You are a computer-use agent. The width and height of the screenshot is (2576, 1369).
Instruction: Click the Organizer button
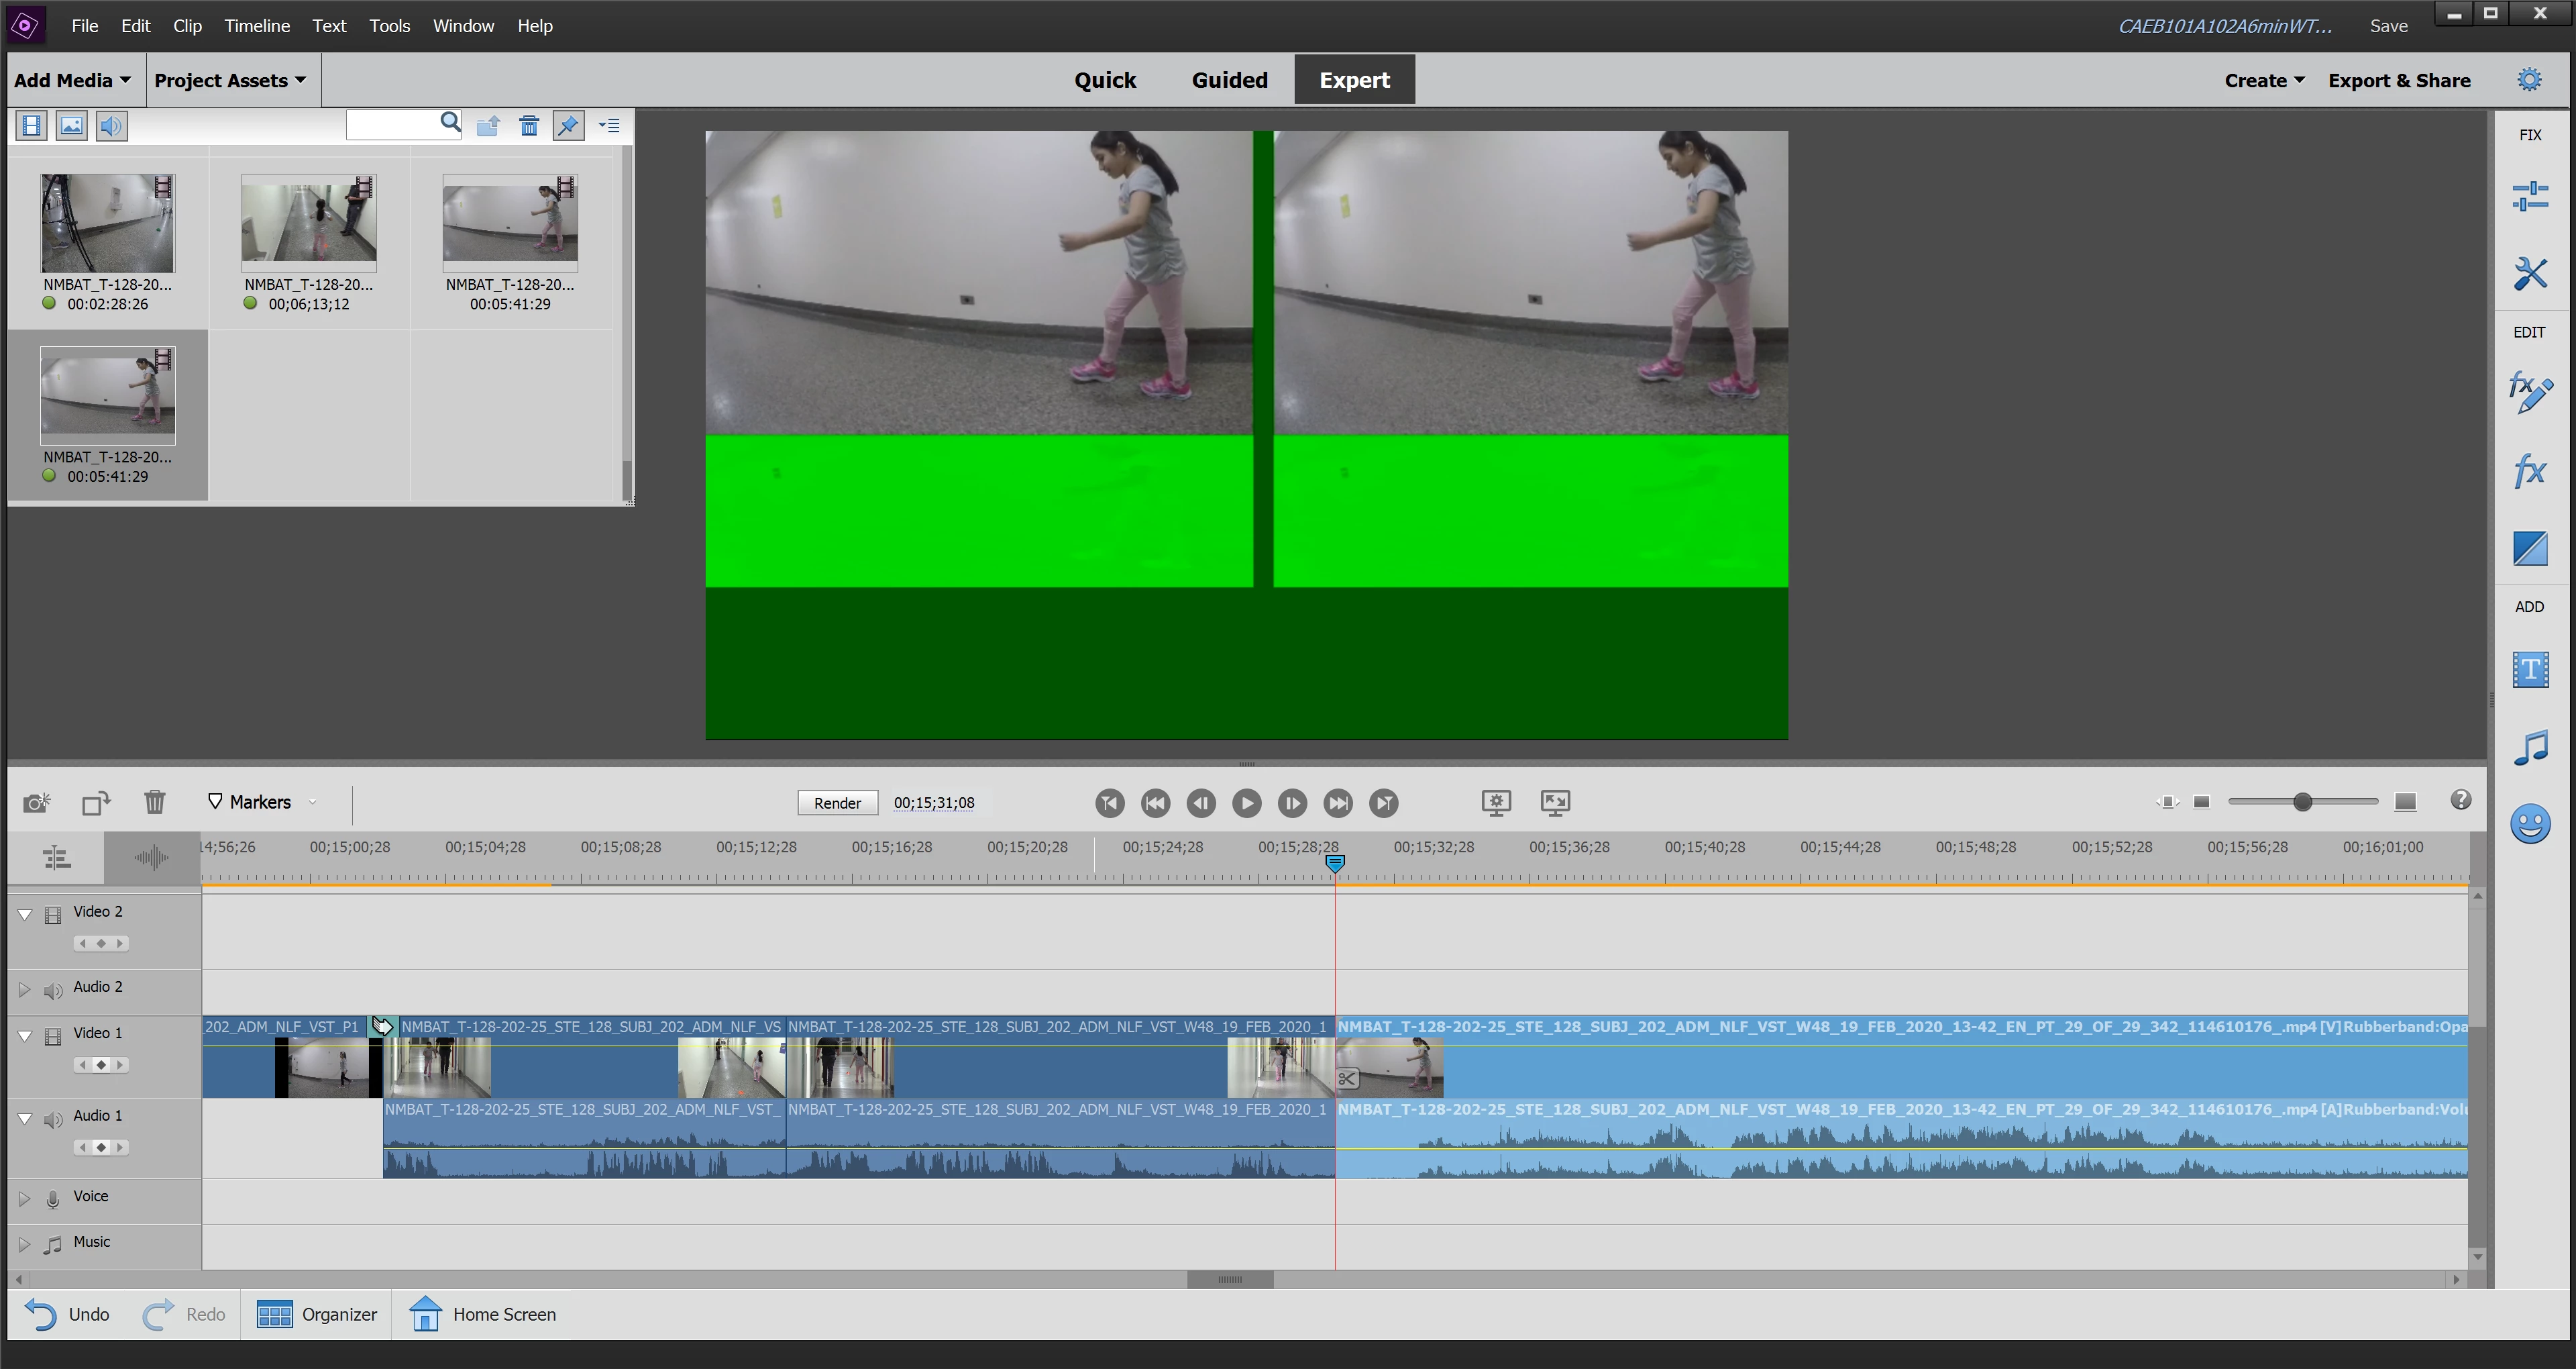click(x=317, y=1315)
